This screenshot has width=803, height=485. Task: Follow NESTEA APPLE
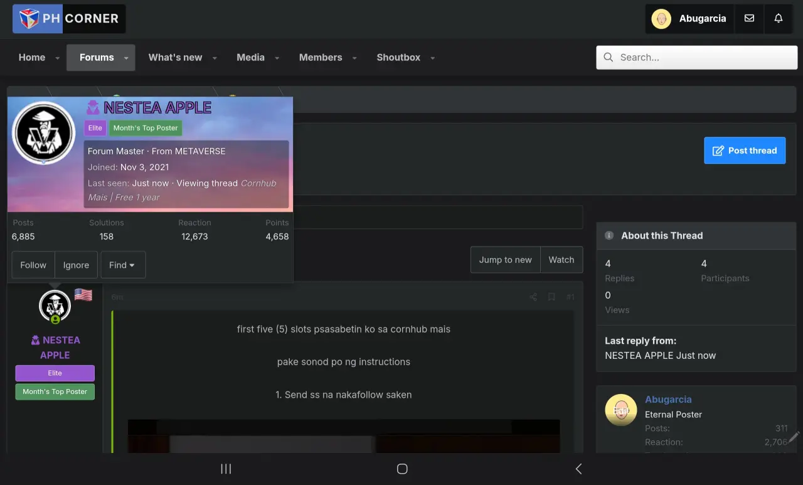tap(33, 265)
